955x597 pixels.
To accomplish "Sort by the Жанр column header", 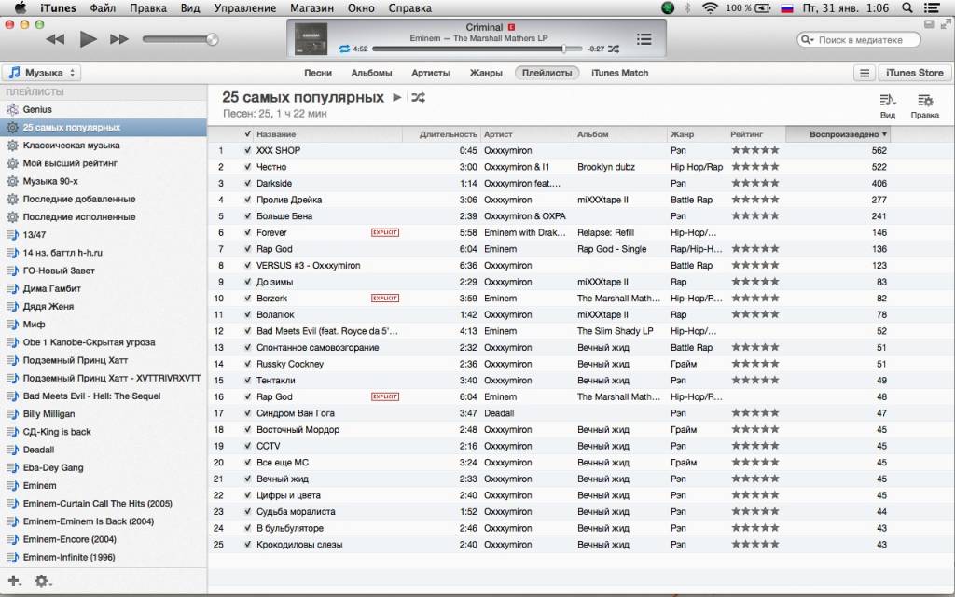I will pos(698,134).
